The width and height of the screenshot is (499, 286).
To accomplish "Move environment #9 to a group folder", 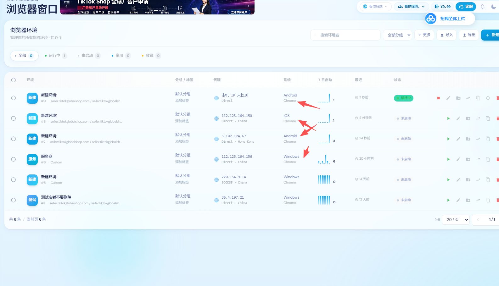I will pyautogui.click(x=458, y=98).
